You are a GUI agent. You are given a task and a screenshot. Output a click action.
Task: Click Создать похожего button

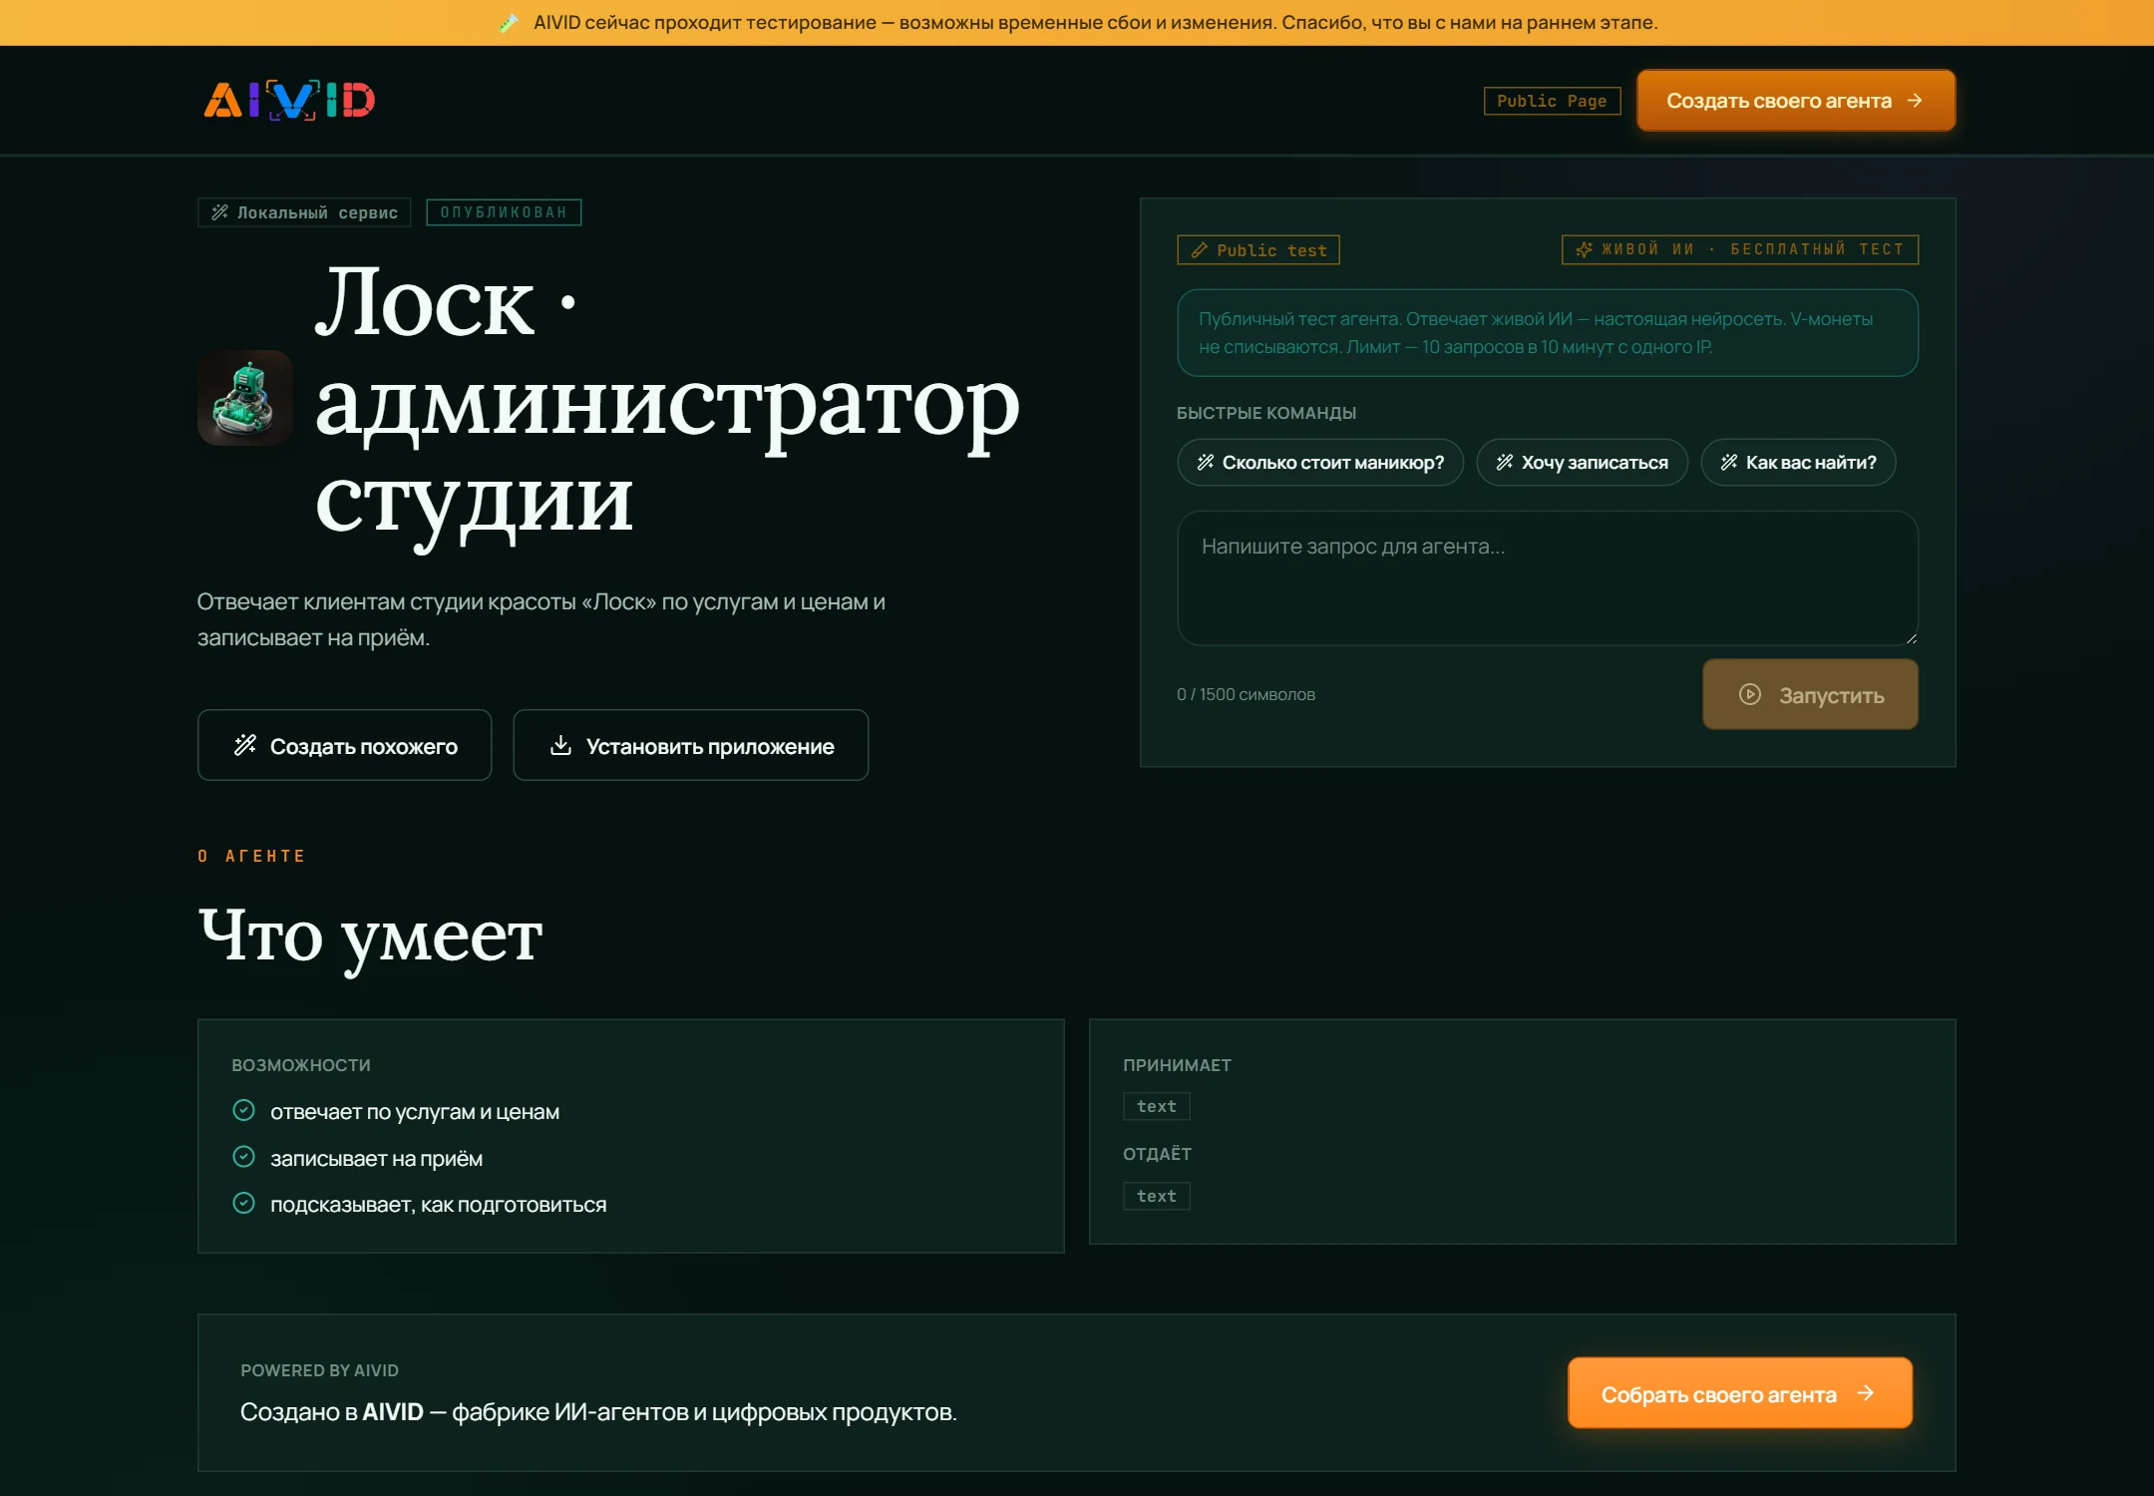click(344, 745)
